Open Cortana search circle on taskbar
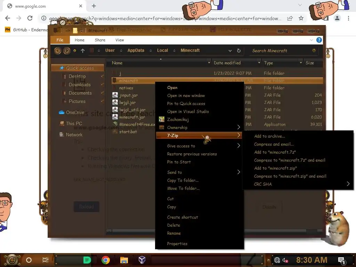 [x=29, y=260]
